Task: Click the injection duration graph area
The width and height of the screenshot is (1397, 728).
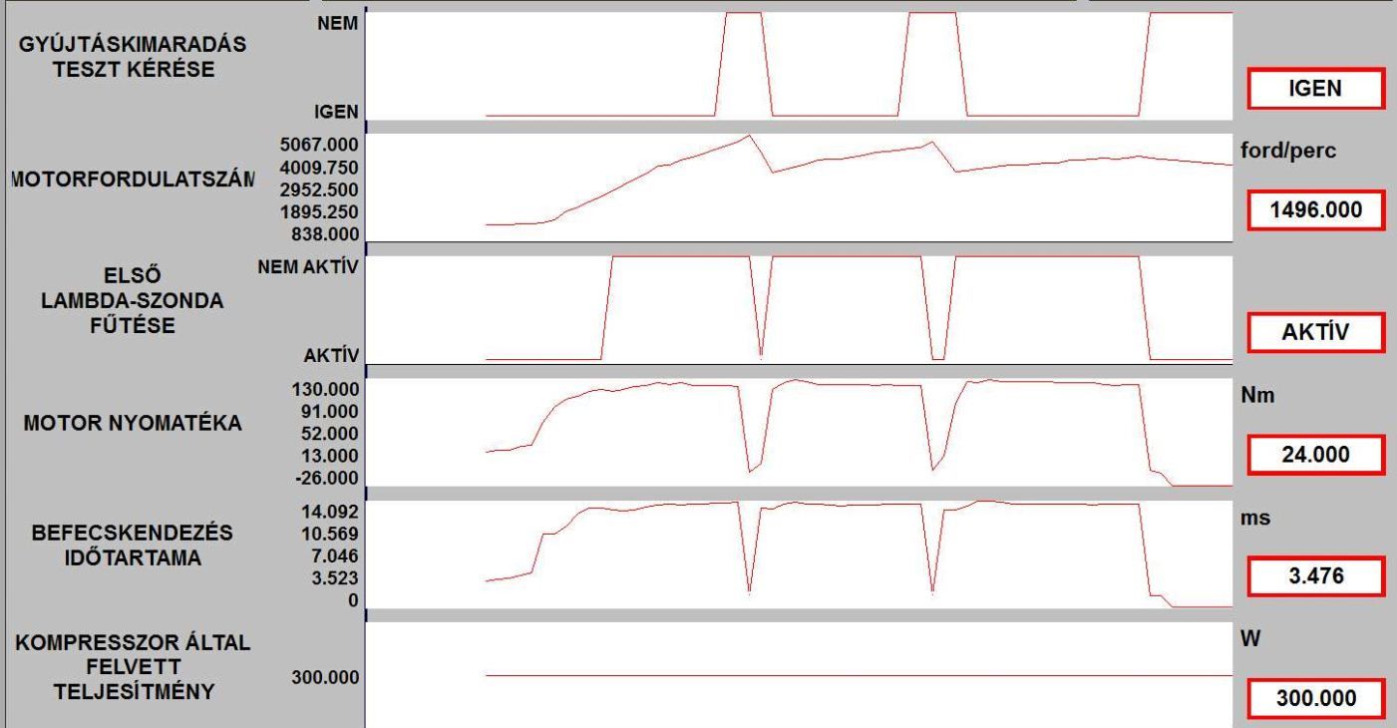Action: [800, 554]
